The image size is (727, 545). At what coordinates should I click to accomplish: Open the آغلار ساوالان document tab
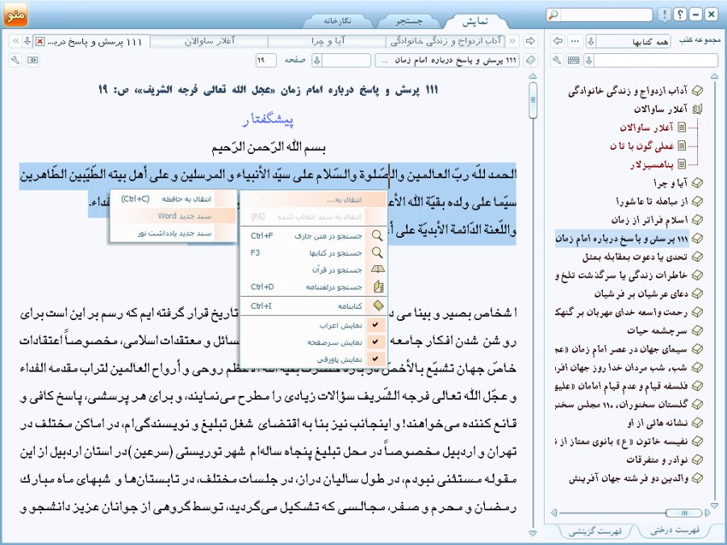tap(210, 41)
